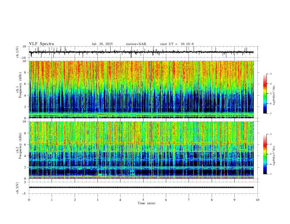Click the 'station=GAK' header text
Viewport: 290px width, 224px height.
pos(136,44)
